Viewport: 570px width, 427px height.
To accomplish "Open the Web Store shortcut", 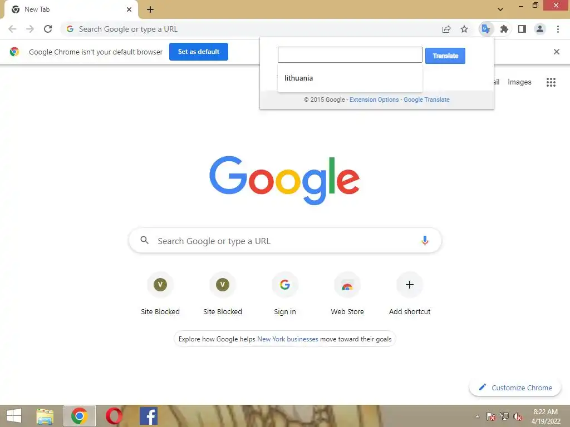I will coord(347,294).
